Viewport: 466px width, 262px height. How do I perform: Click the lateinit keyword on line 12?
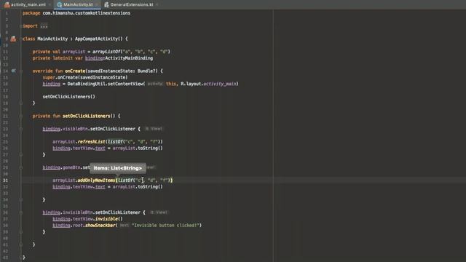coord(63,58)
